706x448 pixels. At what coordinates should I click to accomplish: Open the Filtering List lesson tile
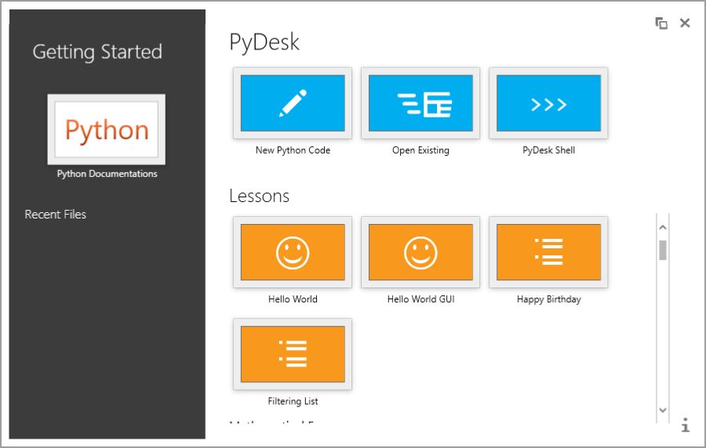pos(293,354)
